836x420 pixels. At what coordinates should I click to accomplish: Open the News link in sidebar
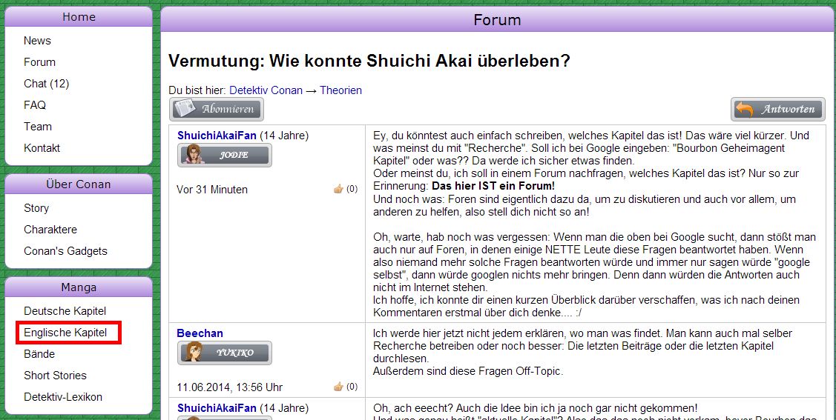coord(37,41)
